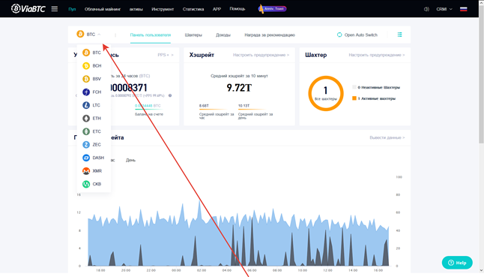The image size is (484, 277).
Task: Pick the ETH coin icon from list
Action: coord(86,119)
